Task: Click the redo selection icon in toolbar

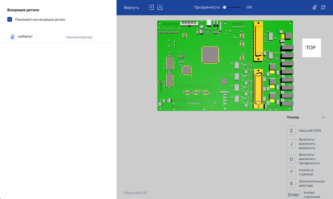Action: click(160, 8)
